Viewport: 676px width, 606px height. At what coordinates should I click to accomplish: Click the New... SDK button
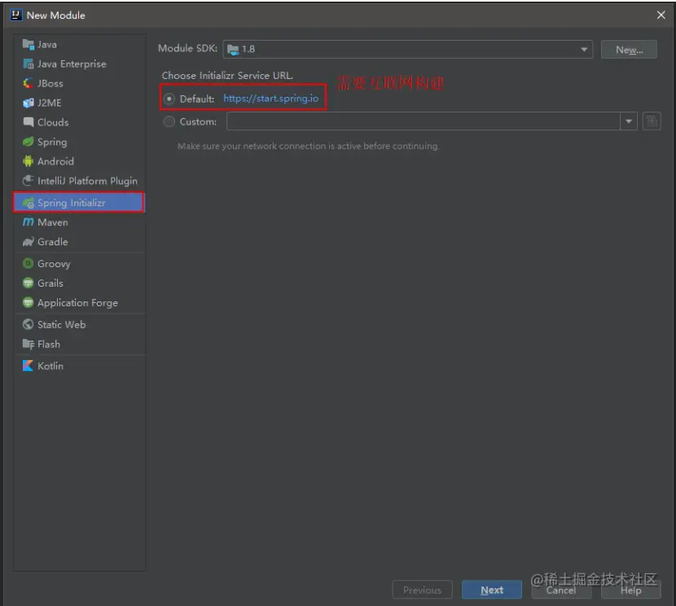tap(629, 50)
